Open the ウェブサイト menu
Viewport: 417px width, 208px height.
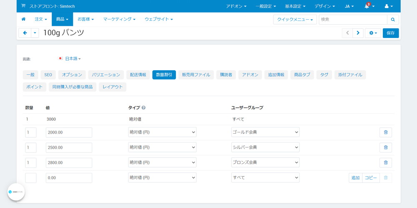coord(159,19)
